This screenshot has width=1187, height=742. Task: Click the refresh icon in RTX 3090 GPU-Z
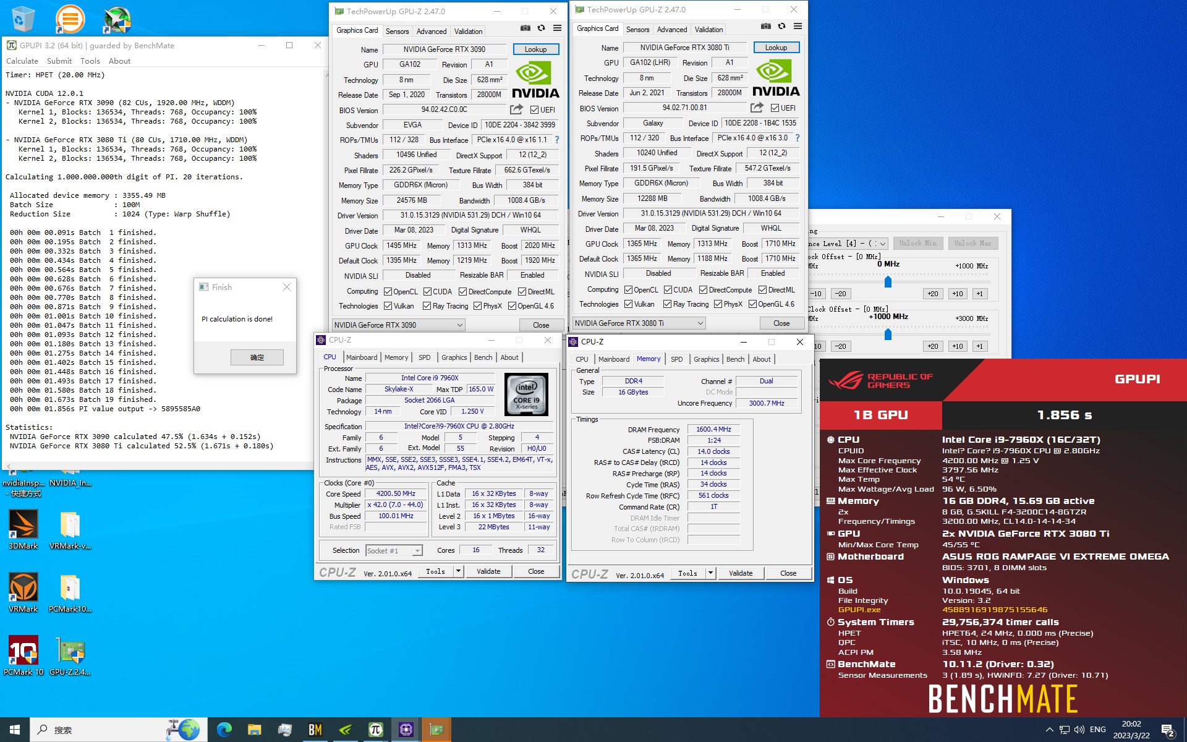pyautogui.click(x=541, y=28)
